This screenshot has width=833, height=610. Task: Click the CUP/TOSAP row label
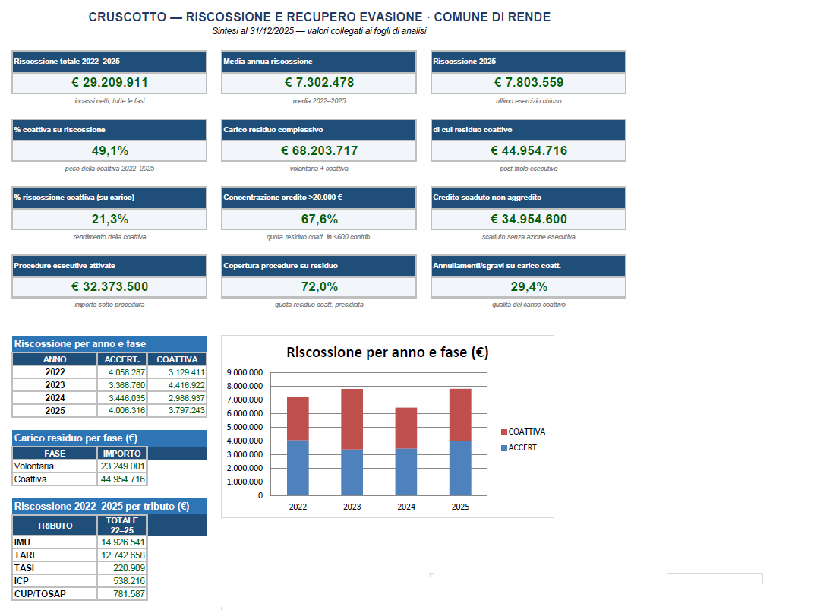(x=55, y=594)
